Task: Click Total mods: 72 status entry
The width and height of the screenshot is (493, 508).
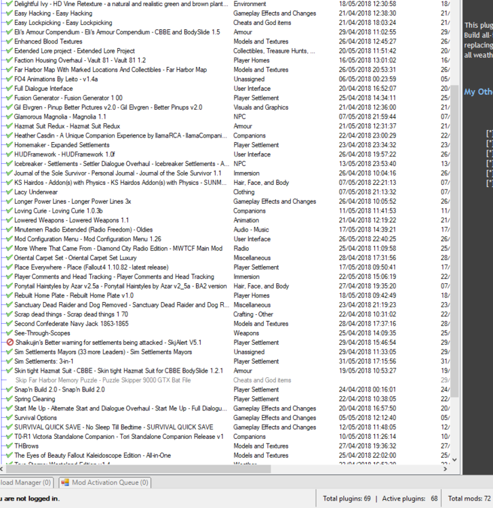Action: [469, 499]
